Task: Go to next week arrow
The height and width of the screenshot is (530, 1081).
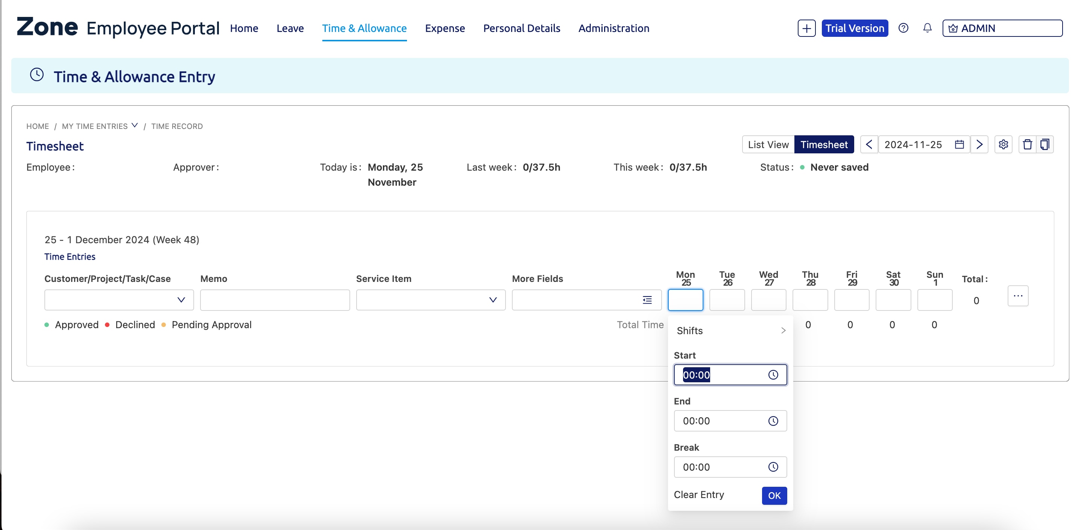Action: pyautogui.click(x=979, y=145)
